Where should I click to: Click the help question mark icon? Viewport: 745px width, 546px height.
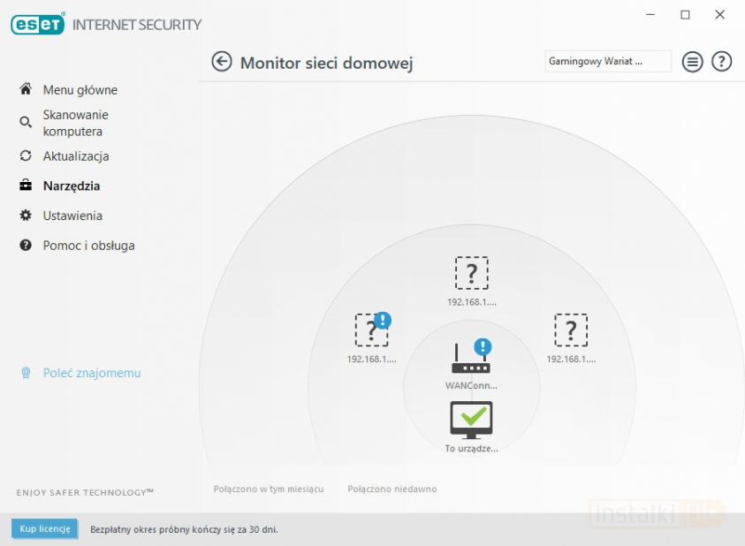(x=721, y=62)
